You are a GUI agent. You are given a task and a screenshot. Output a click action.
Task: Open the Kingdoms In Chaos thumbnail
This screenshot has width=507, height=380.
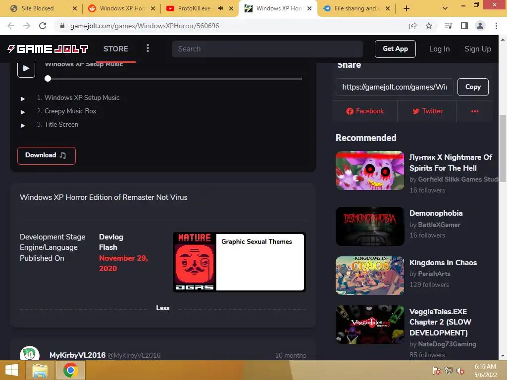370,275
